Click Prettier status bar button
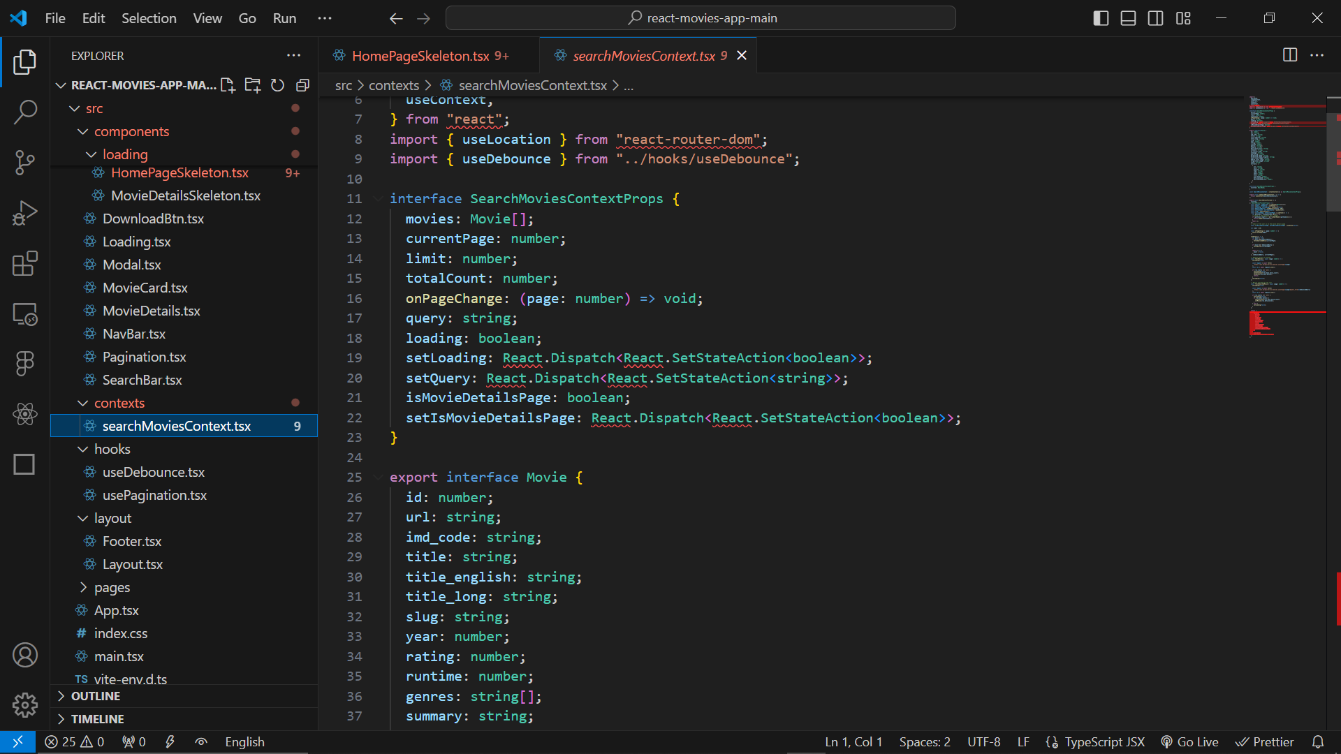This screenshot has width=1341, height=754. tap(1265, 742)
